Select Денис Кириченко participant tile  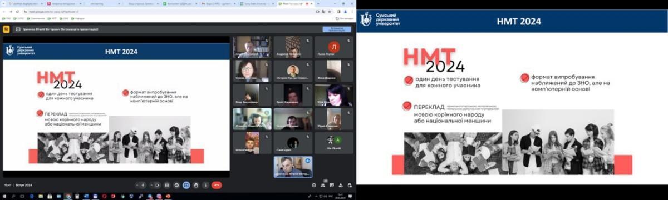292,95
